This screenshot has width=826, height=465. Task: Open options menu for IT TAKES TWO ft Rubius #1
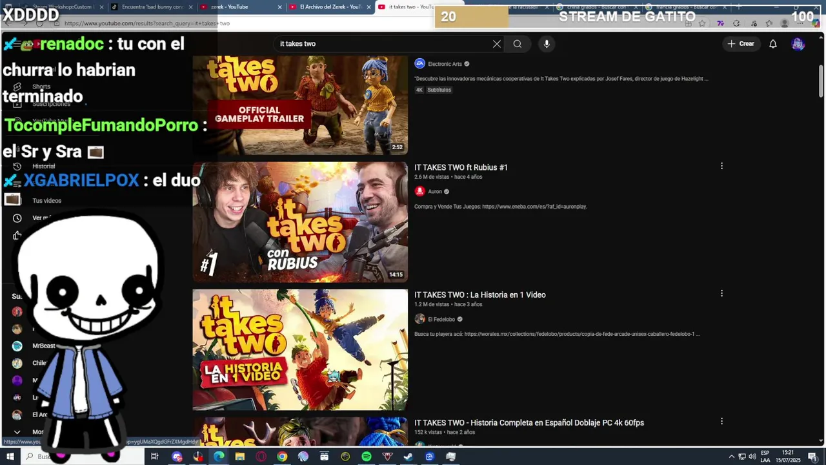coord(721,166)
